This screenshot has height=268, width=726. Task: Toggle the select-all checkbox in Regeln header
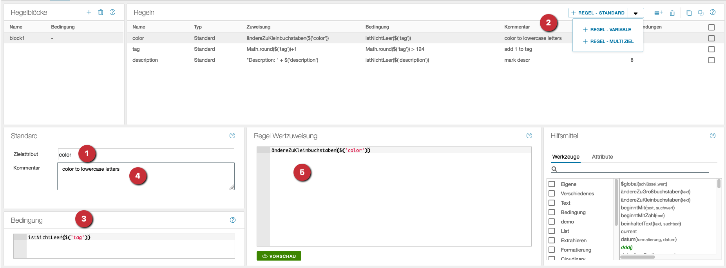click(712, 27)
